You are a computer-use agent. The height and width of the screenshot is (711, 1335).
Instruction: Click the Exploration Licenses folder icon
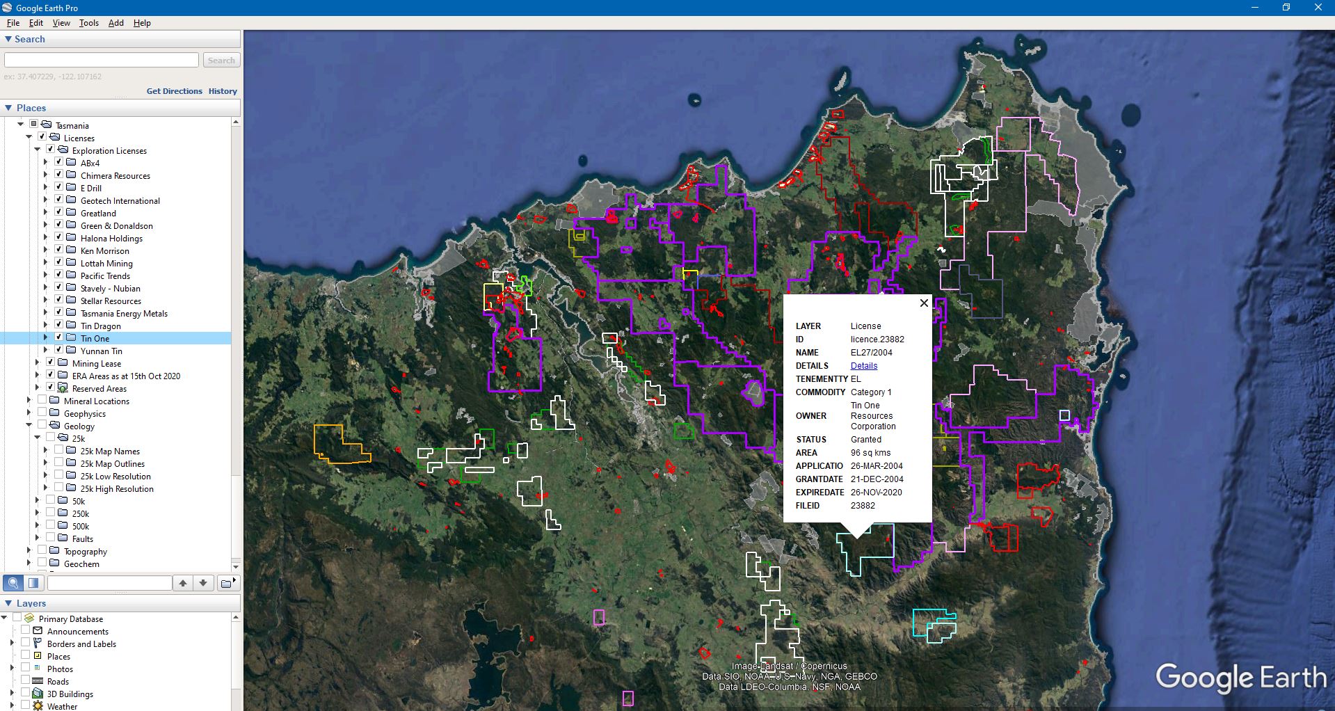click(63, 150)
